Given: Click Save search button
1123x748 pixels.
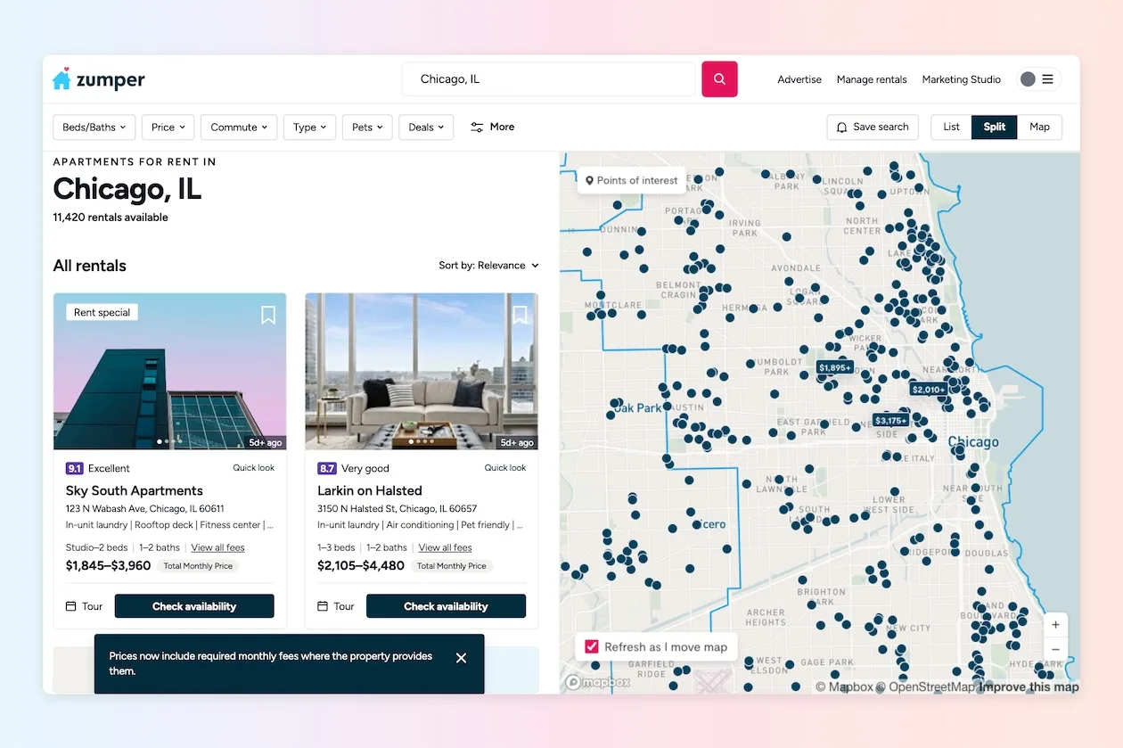Looking at the screenshot, I should tap(873, 127).
